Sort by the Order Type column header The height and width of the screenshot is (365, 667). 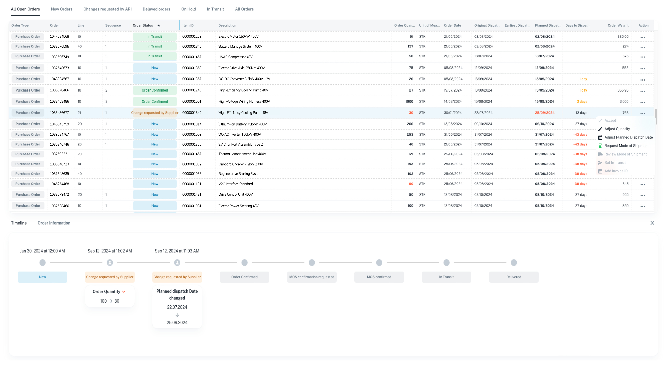(x=20, y=25)
